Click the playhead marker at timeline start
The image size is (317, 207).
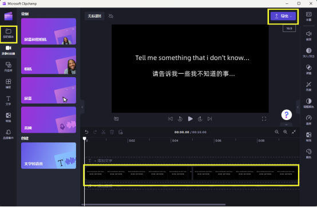point(85,138)
